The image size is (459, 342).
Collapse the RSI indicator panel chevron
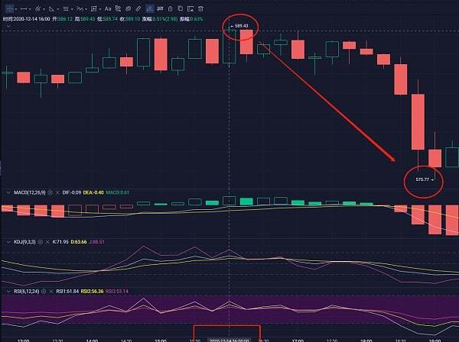[8, 291]
